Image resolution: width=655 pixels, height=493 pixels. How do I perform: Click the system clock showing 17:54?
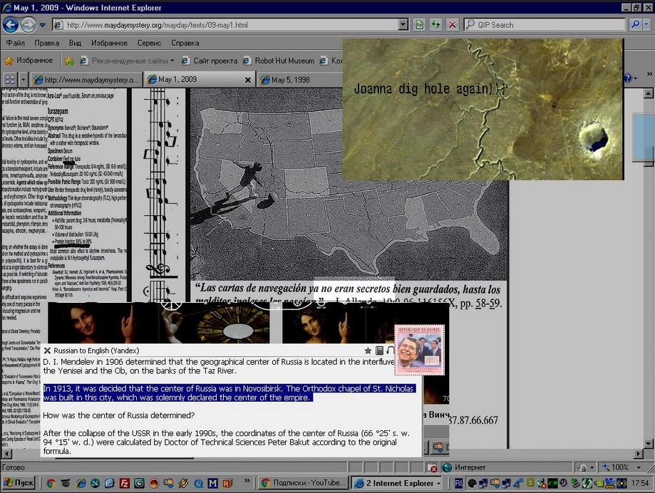[x=640, y=484]
